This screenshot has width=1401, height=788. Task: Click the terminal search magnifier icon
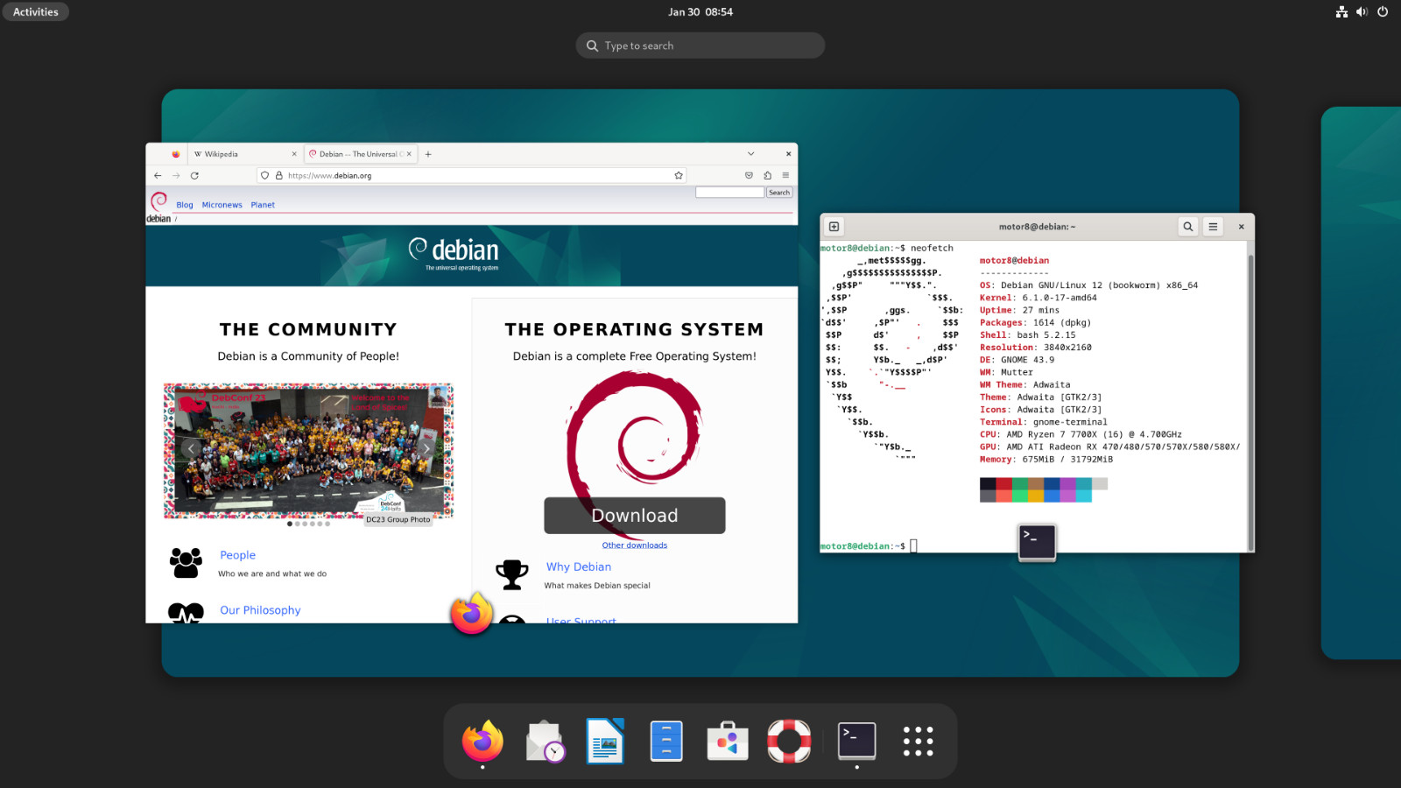coord(1188,227)
